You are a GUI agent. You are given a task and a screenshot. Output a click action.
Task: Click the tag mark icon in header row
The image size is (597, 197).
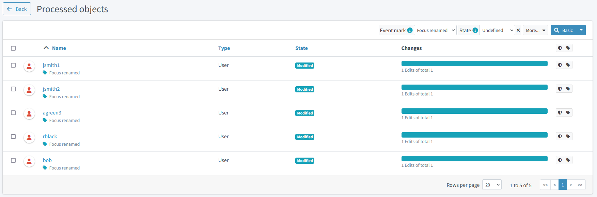click(x=568, y=48)
